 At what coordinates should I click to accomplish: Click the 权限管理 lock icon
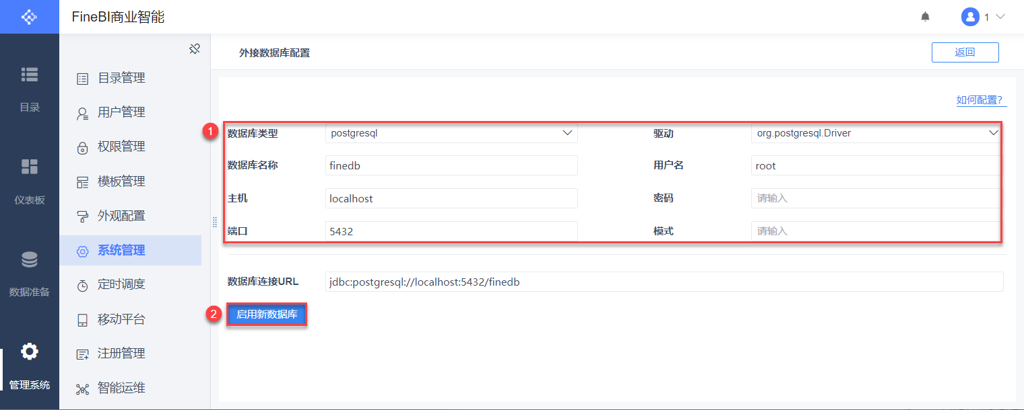point(82,148)
